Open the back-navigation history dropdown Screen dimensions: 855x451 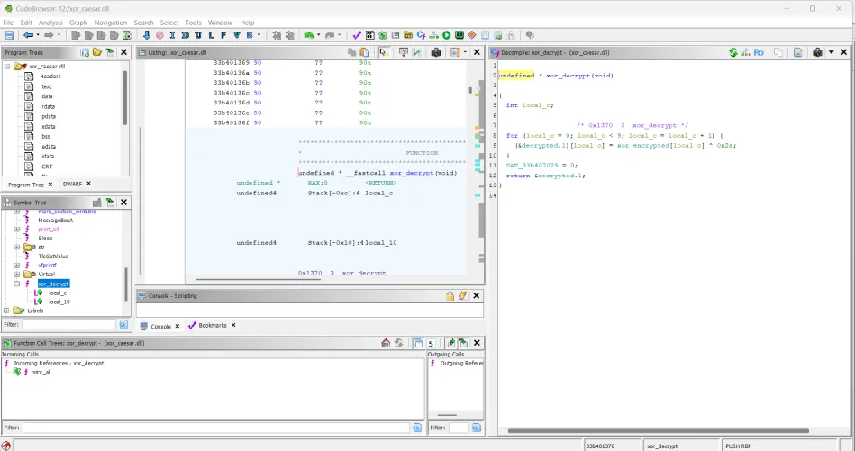click(38, 35)
